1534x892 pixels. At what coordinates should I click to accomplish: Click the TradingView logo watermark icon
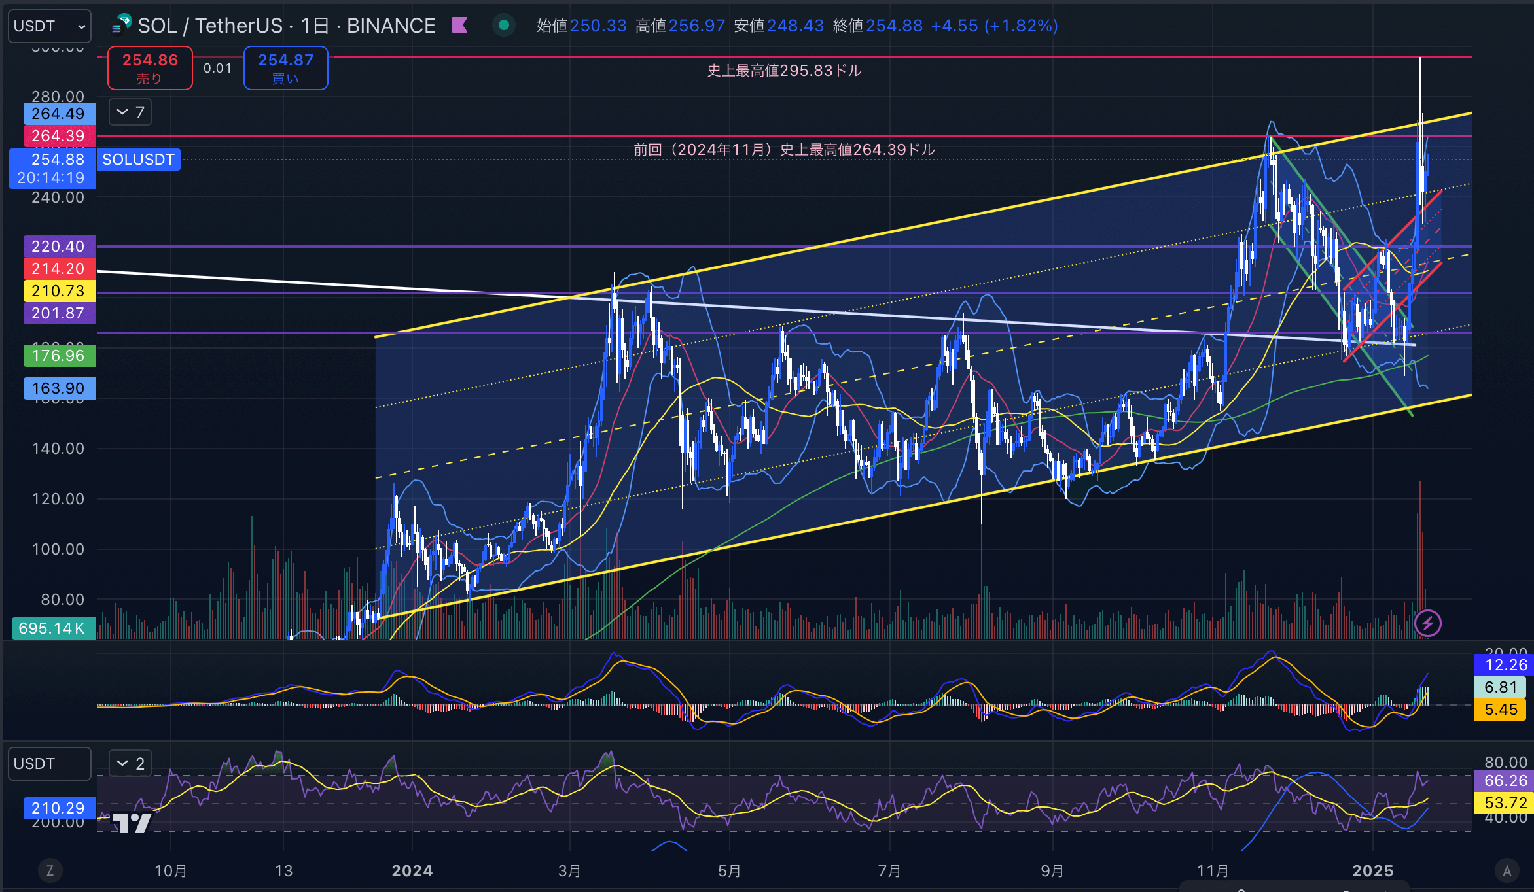pyautogui.click(x=132, y=822)
